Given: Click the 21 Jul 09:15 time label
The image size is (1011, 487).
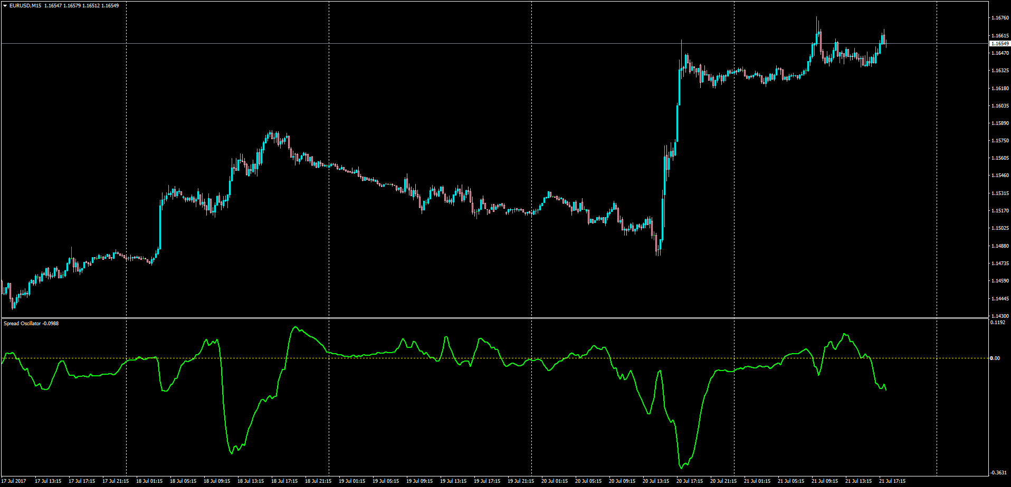Looking at the screenshot, I should point(825,481).
